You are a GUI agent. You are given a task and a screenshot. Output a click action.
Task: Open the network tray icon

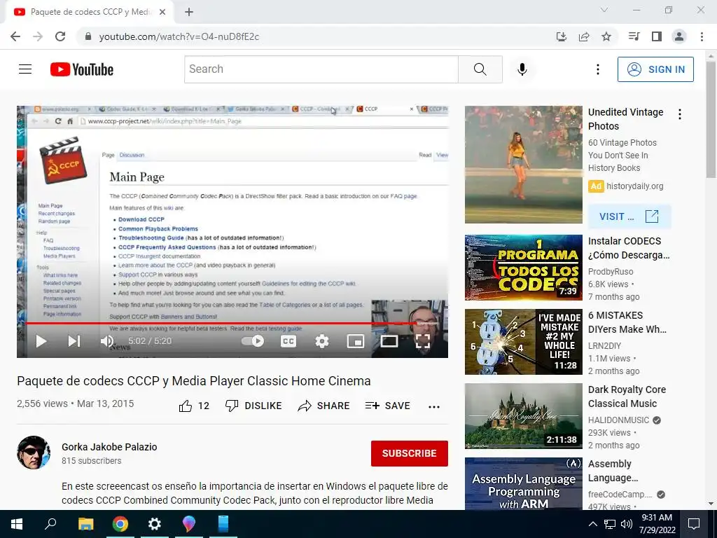click(x=610, y=524)
